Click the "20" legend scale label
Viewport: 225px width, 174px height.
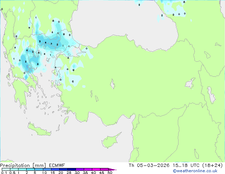coord(61,173)
